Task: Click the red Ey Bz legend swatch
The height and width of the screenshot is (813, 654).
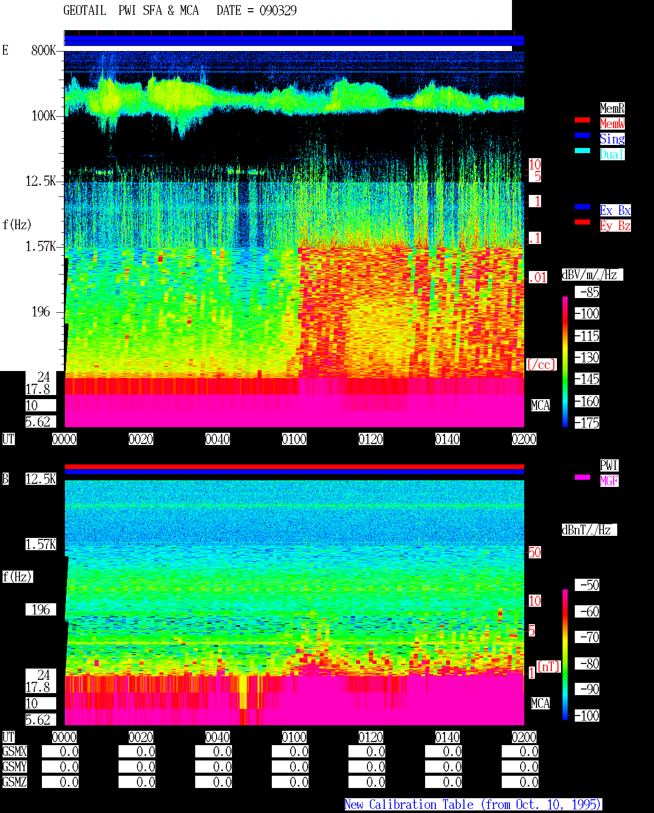Action: point(582,222)
